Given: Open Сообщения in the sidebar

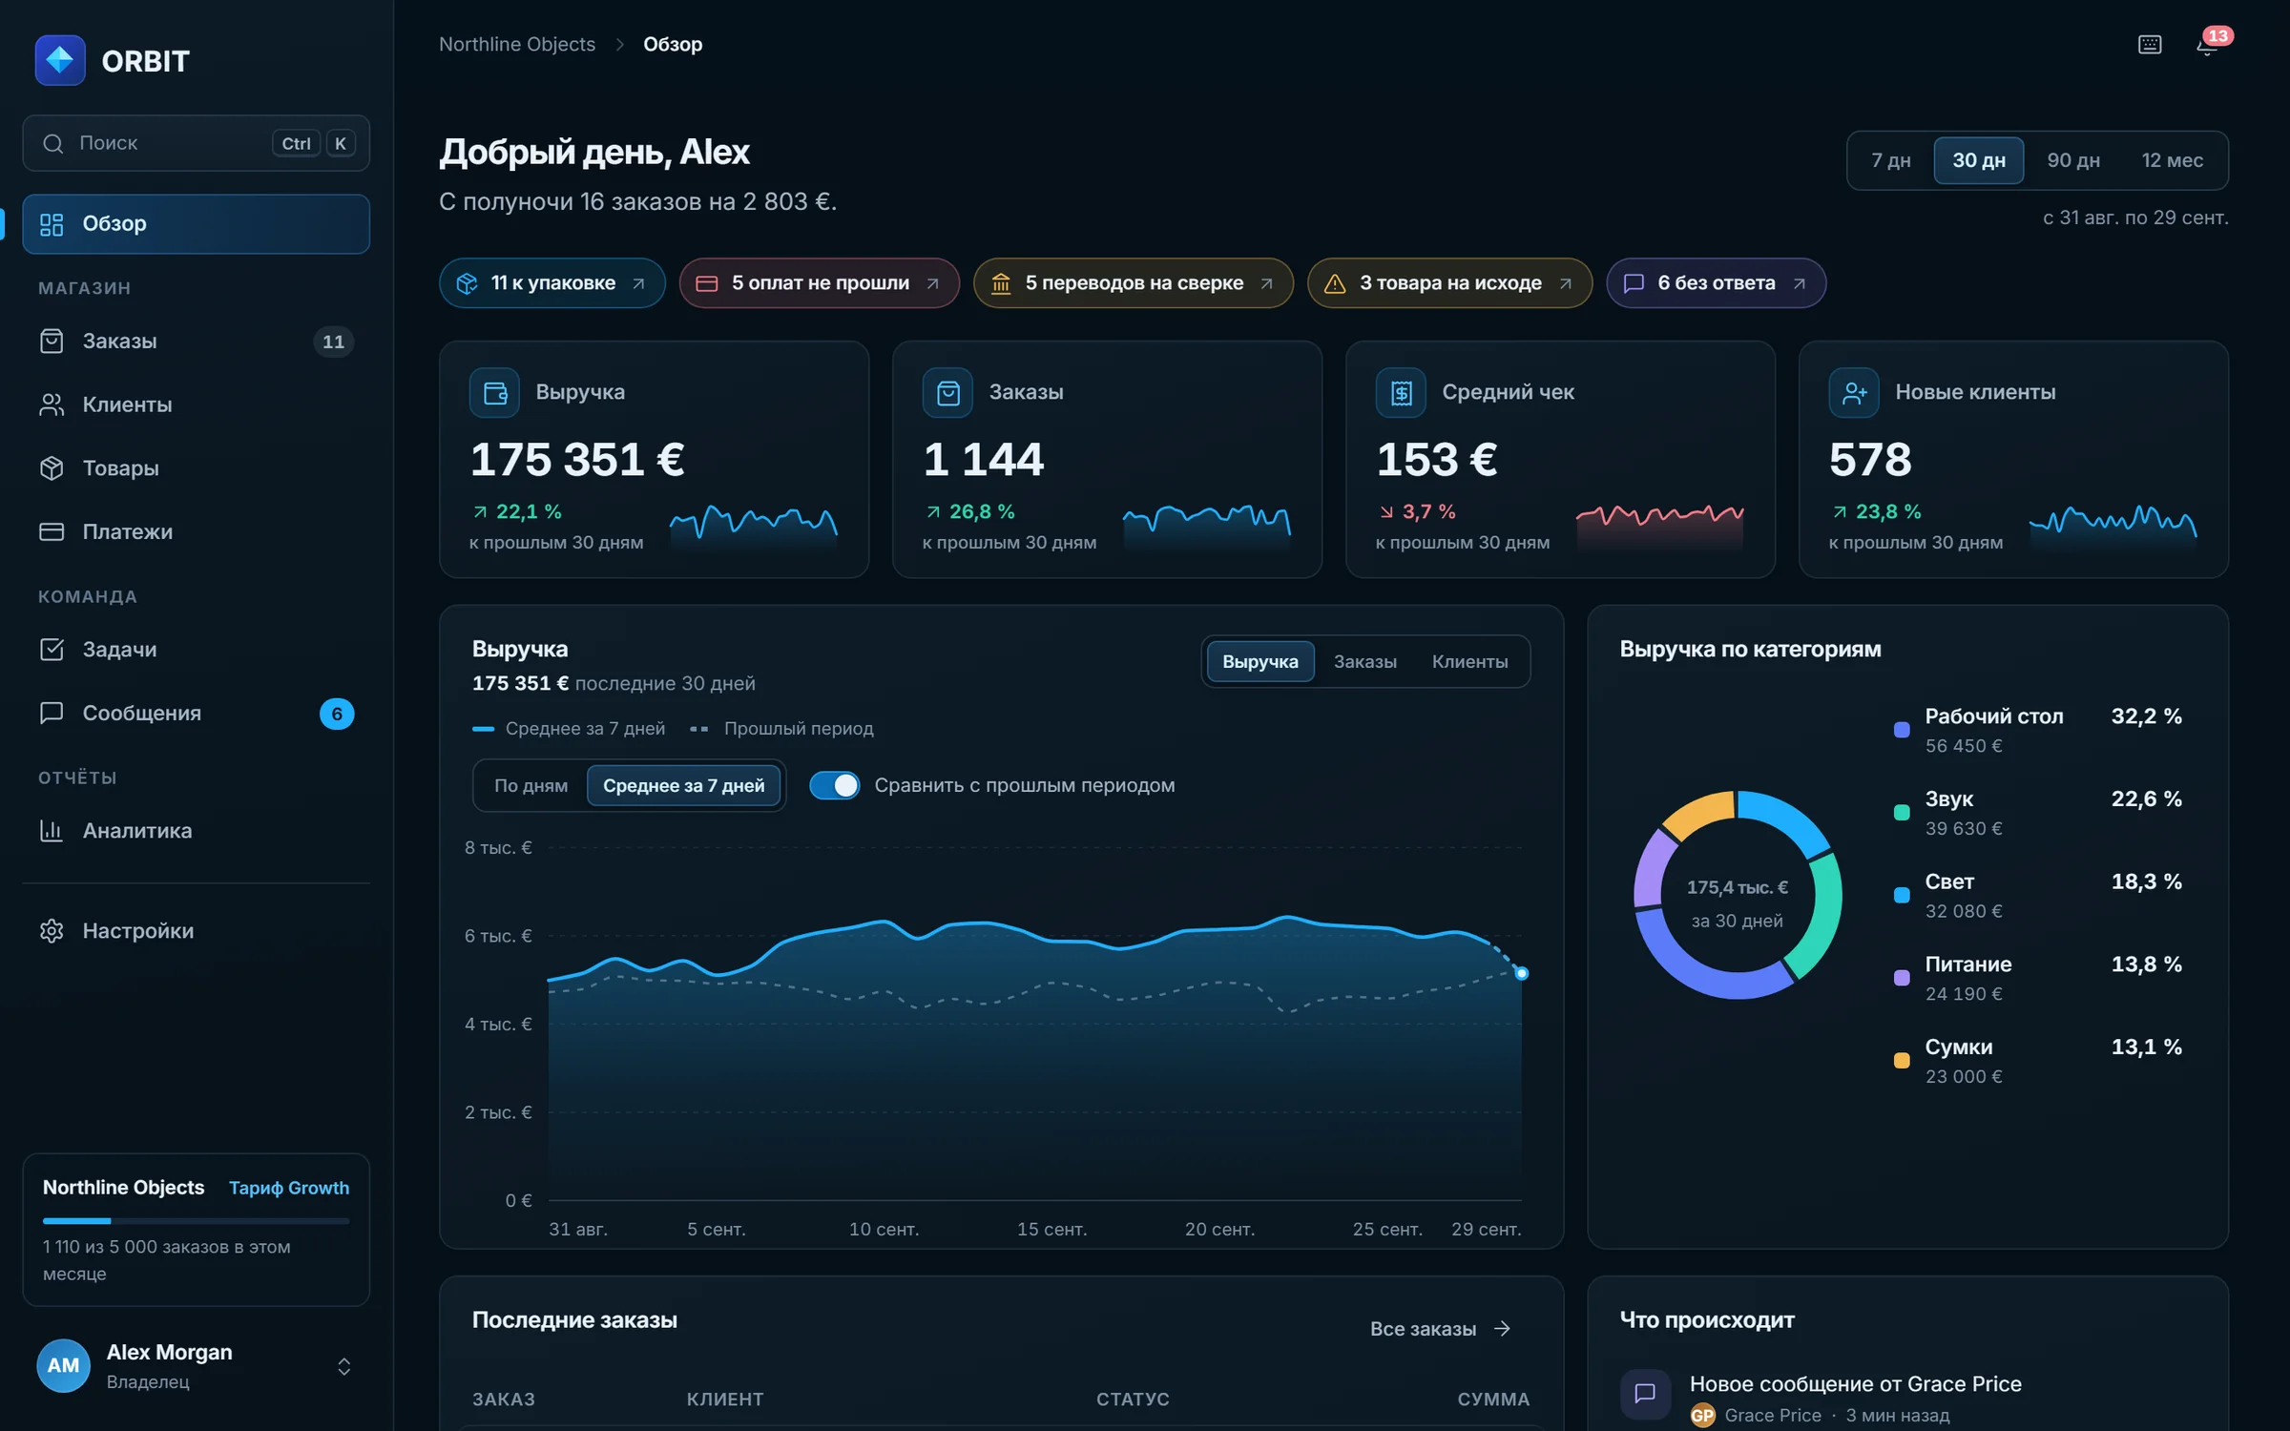Looking at the screenshot, I should (196, 713).
